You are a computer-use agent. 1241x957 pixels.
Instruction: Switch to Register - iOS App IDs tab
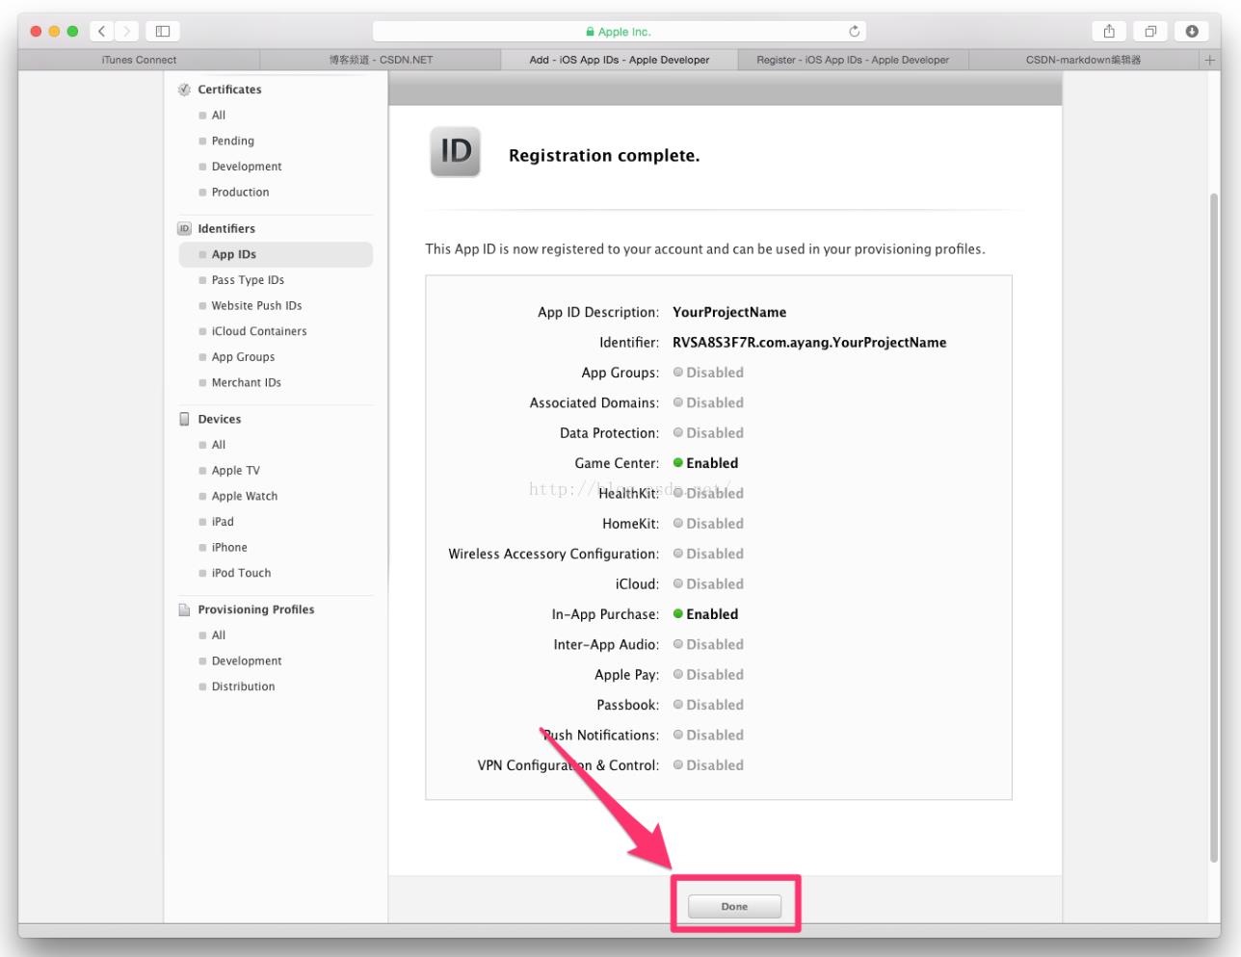[x=853, y=60]
